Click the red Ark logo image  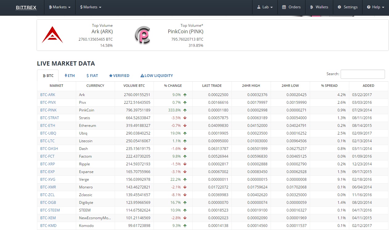[x=52, y=35]
